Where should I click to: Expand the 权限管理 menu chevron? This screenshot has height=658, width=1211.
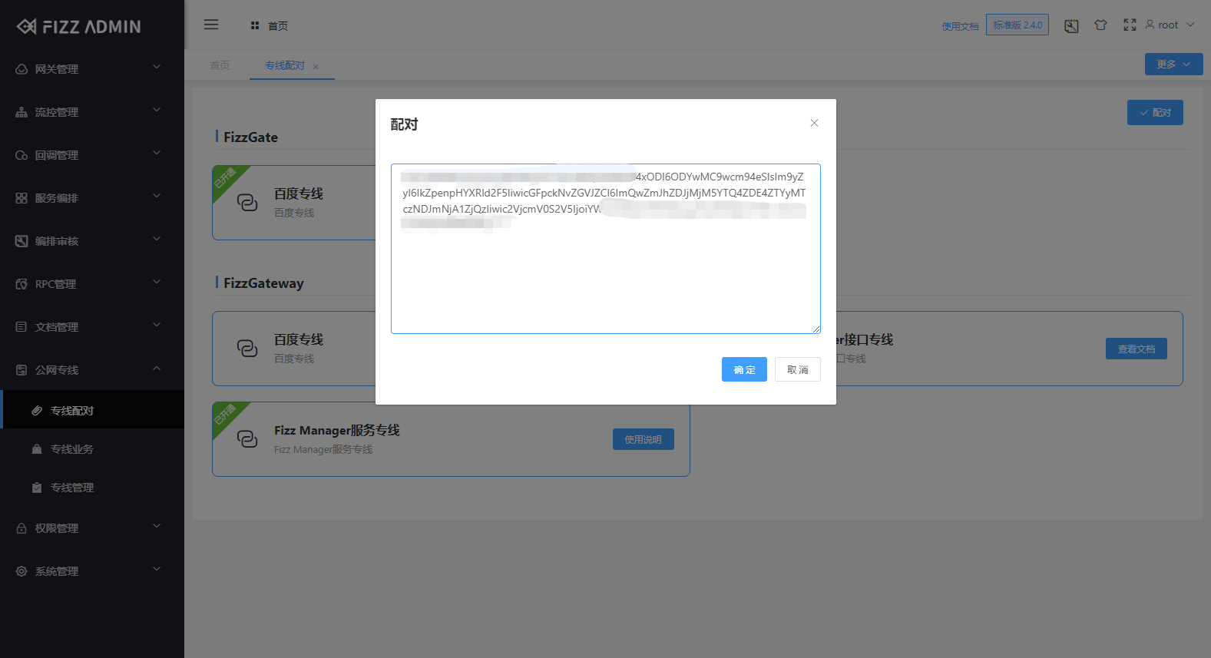(157, 526)
